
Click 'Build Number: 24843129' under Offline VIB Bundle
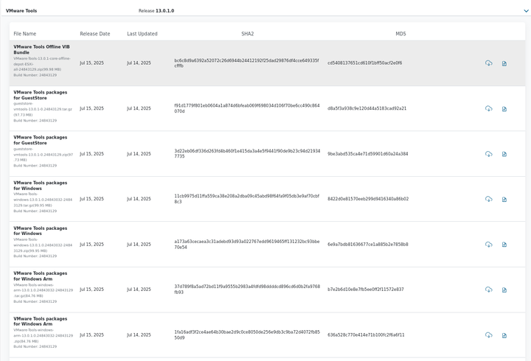(x=35, y=75)
